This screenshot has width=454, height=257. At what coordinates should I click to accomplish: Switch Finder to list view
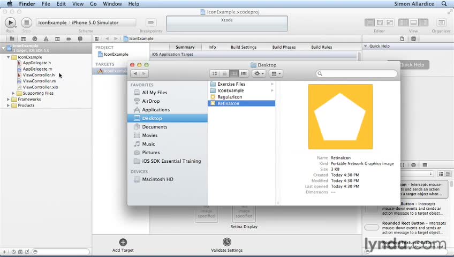(224, 73)
